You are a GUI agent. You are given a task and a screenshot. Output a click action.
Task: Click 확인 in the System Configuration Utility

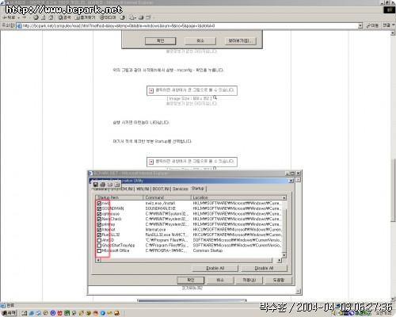click(x=191, y=280)
